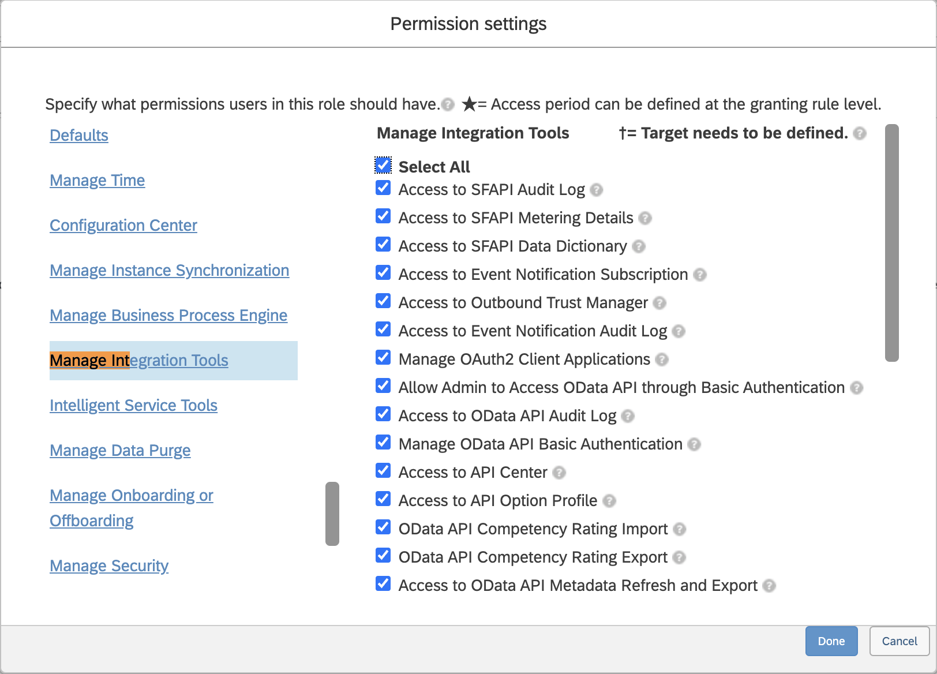Screen dimensions: 937x674
Task: Click the permissions list vertical scrollbar
Action: pyautogui.click(x=891, y=243)
